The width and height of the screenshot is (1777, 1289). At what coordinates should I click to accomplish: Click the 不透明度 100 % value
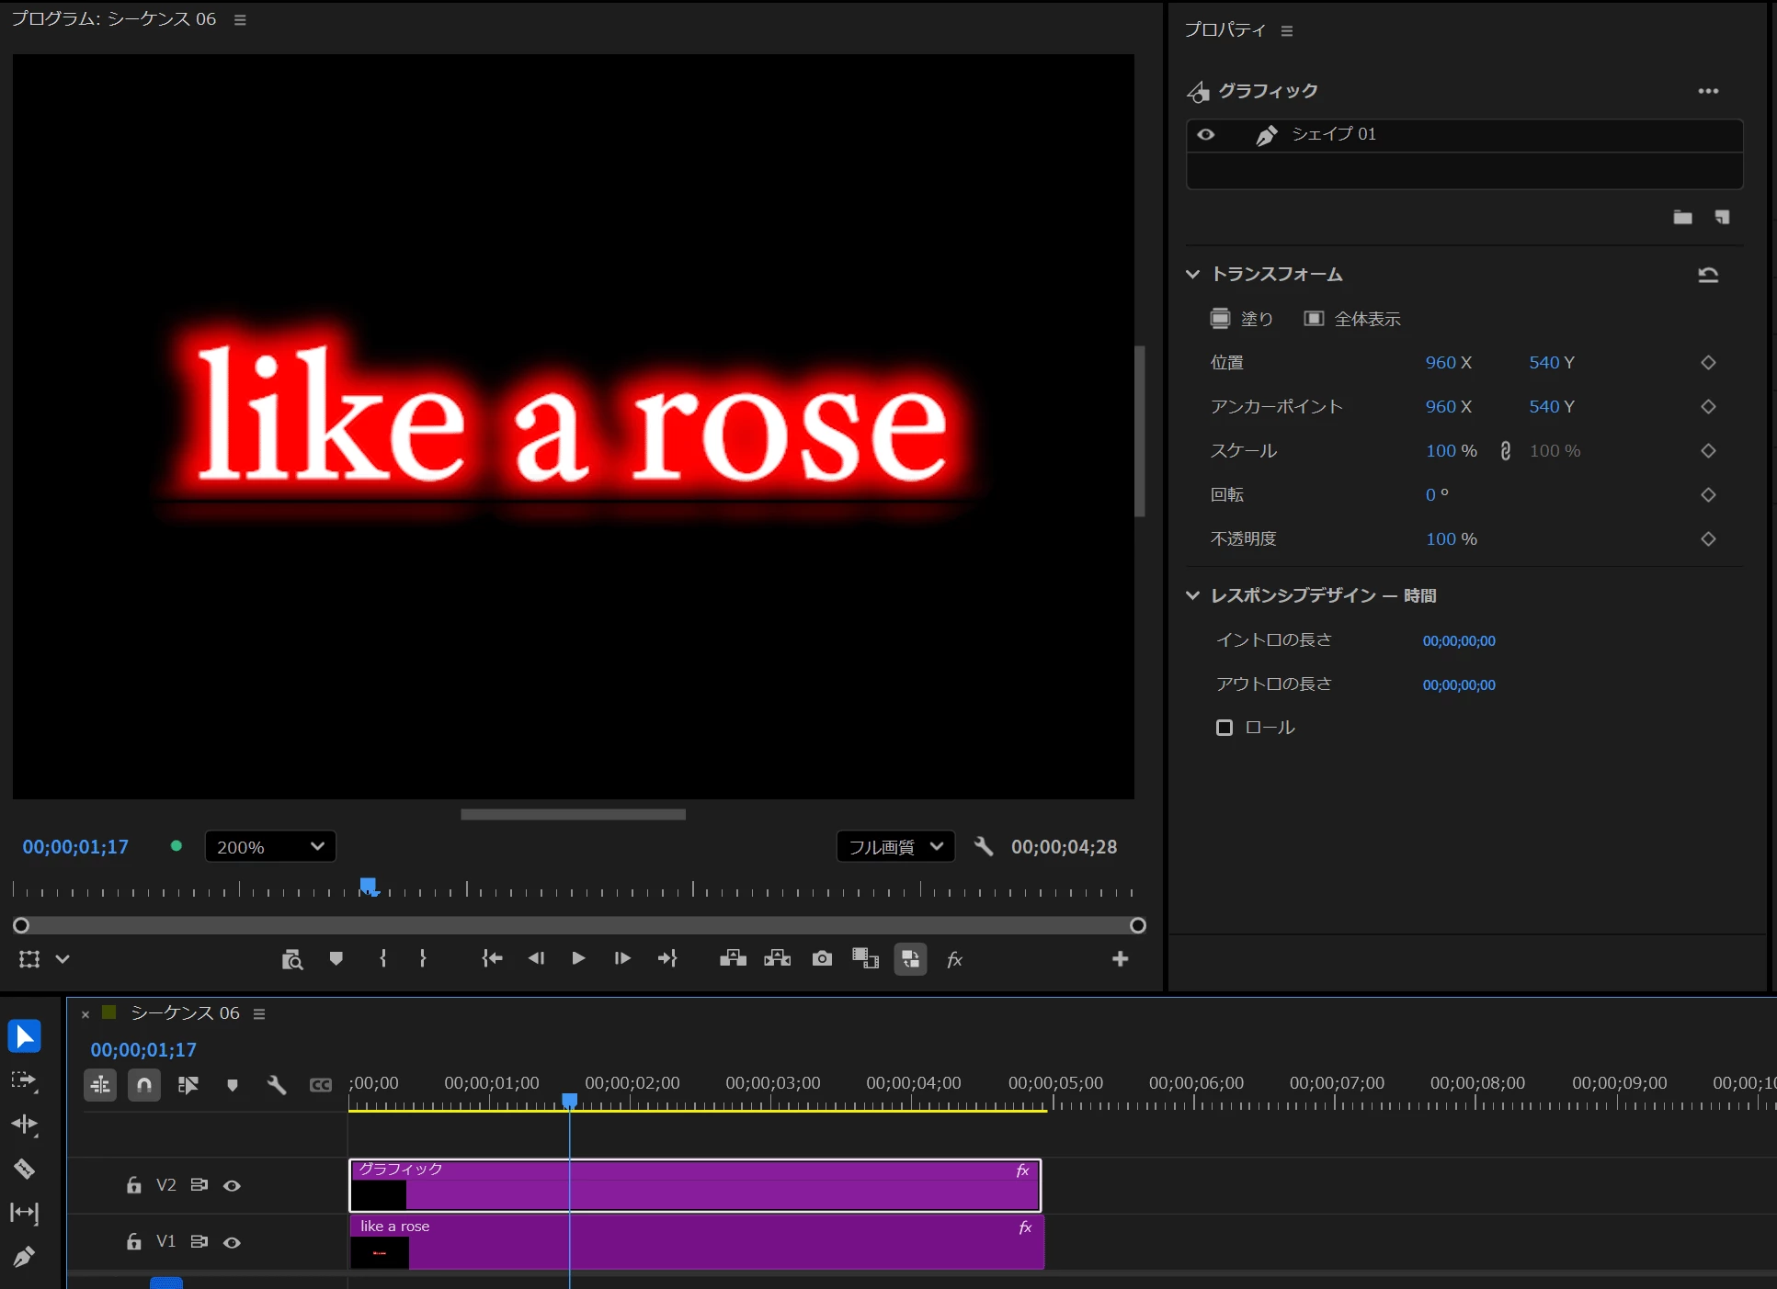tap(1452, 539)
